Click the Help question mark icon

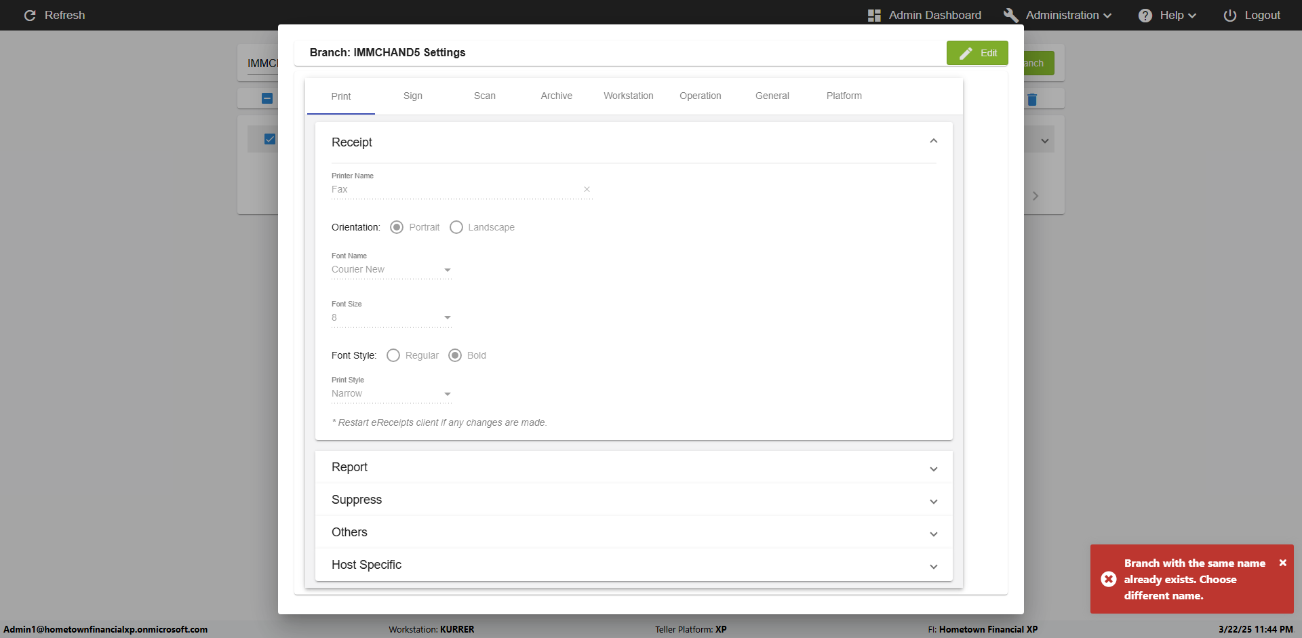pos(1145,15)
